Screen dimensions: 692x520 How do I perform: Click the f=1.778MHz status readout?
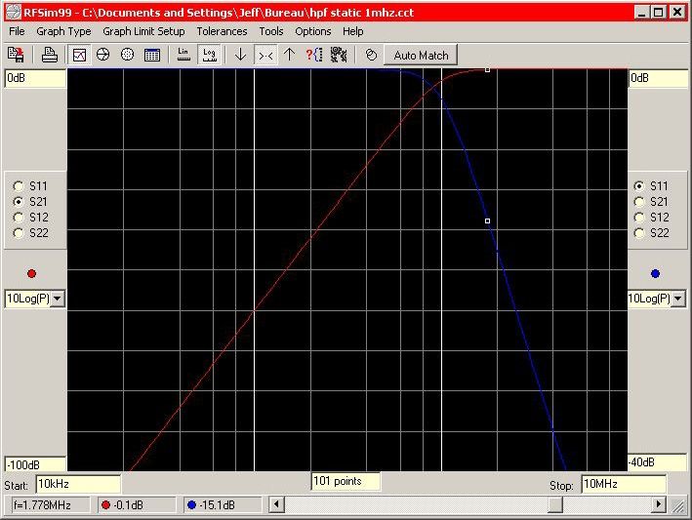51,505
